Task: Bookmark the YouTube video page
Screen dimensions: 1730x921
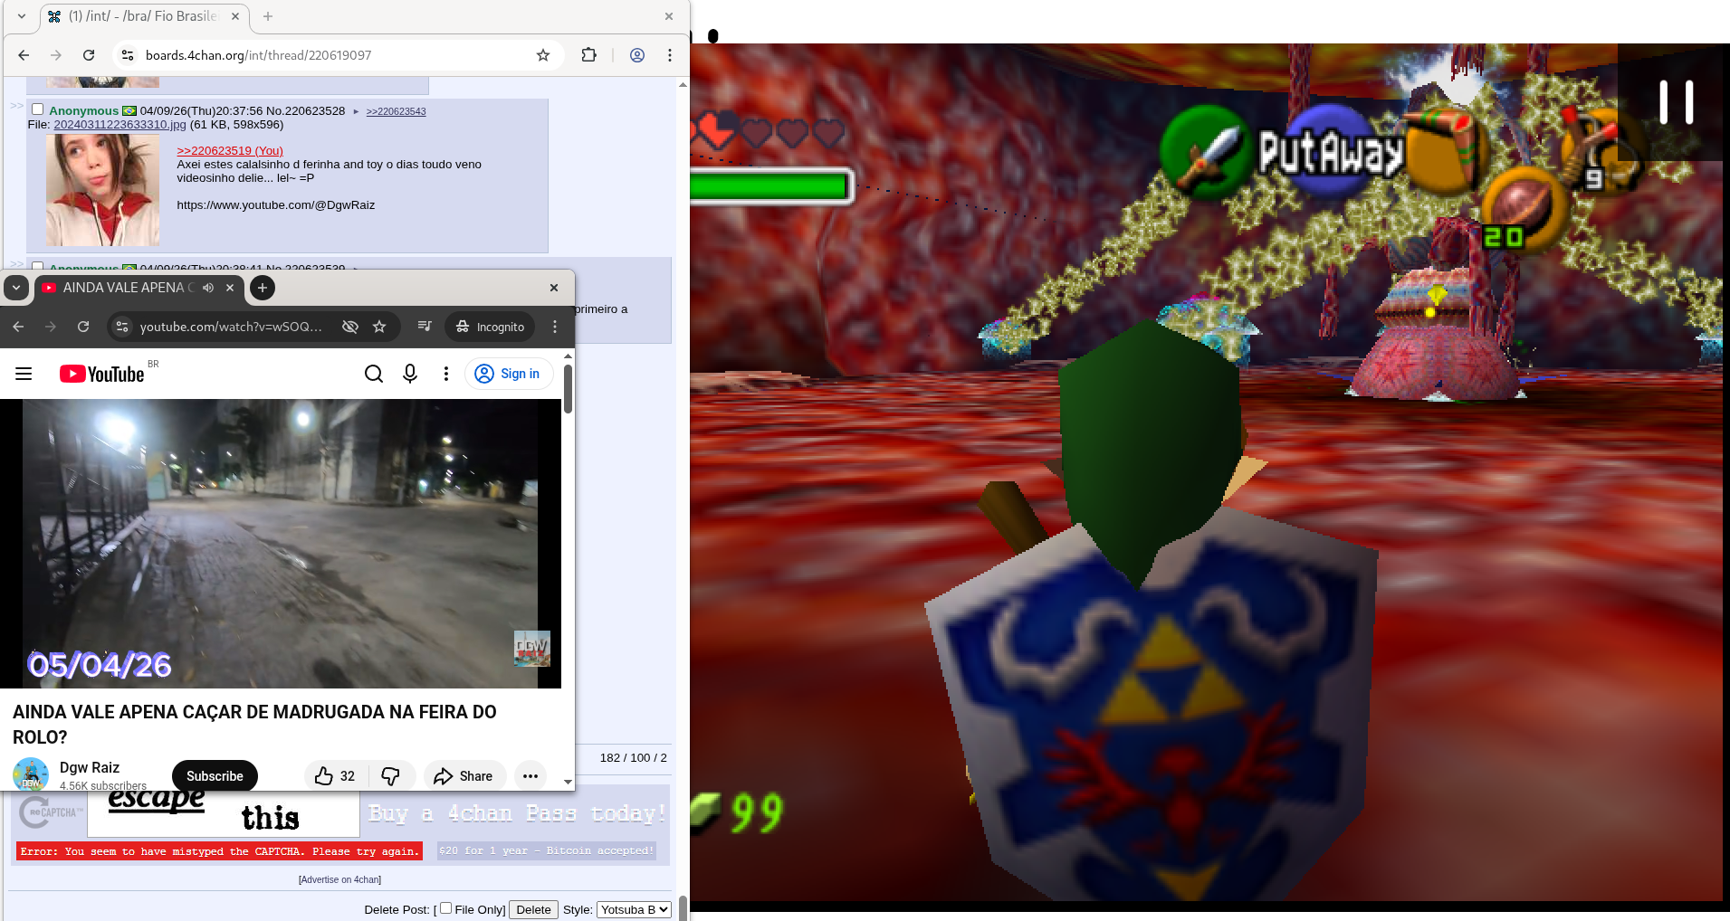Action: [x=379, y=327]
